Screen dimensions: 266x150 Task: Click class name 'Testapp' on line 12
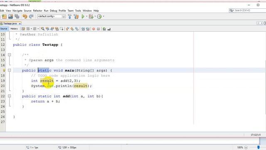coord(50,45)
